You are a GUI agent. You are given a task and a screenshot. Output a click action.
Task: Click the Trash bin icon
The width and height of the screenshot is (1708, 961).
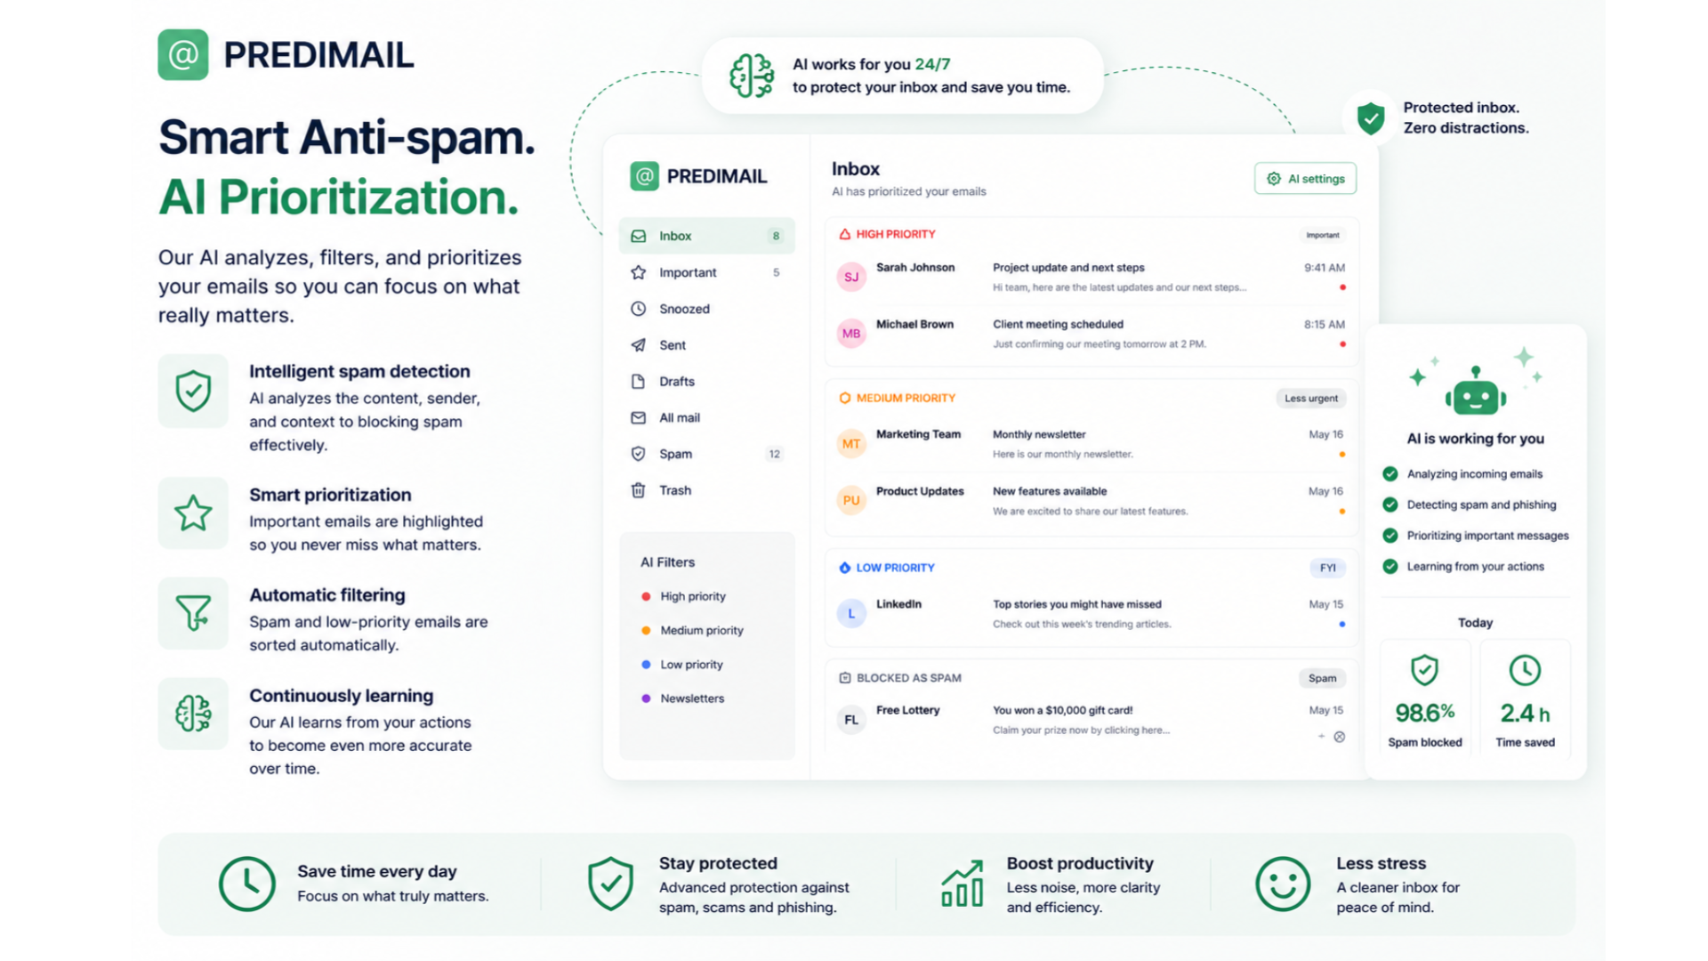(x=638, y=490)
